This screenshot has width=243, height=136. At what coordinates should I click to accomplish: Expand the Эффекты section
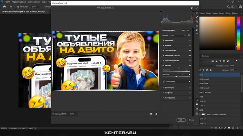(163, 93)
